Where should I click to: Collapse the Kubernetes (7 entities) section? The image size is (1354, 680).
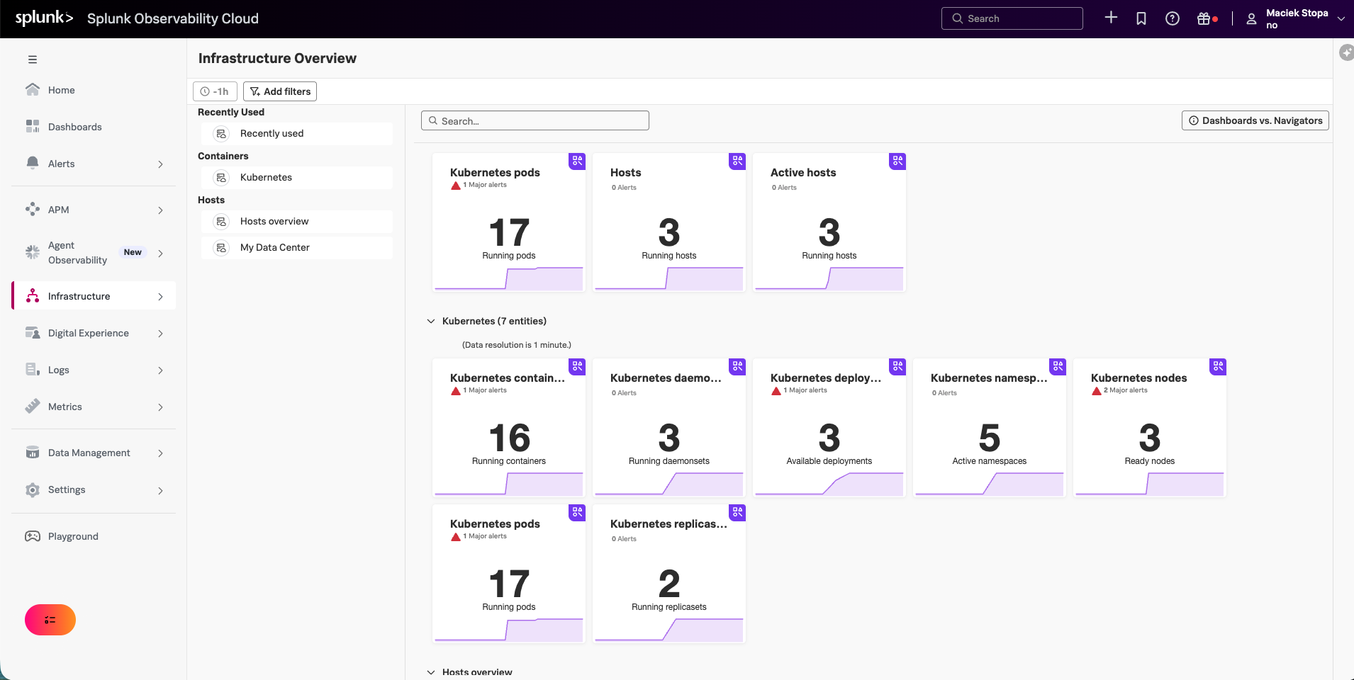pos(431,321)
